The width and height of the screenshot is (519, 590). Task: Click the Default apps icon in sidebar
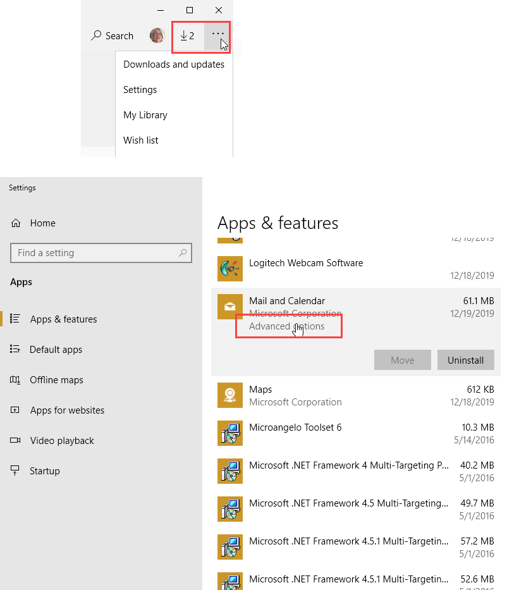(15, 349)
